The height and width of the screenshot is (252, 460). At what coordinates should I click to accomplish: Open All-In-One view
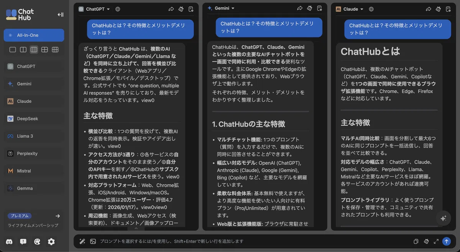pos(34,35)
